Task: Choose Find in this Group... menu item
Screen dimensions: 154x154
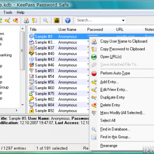Action: (115, 137)
